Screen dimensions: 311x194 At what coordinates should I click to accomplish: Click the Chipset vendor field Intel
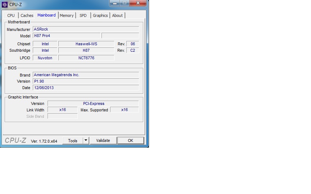(45, 44)
